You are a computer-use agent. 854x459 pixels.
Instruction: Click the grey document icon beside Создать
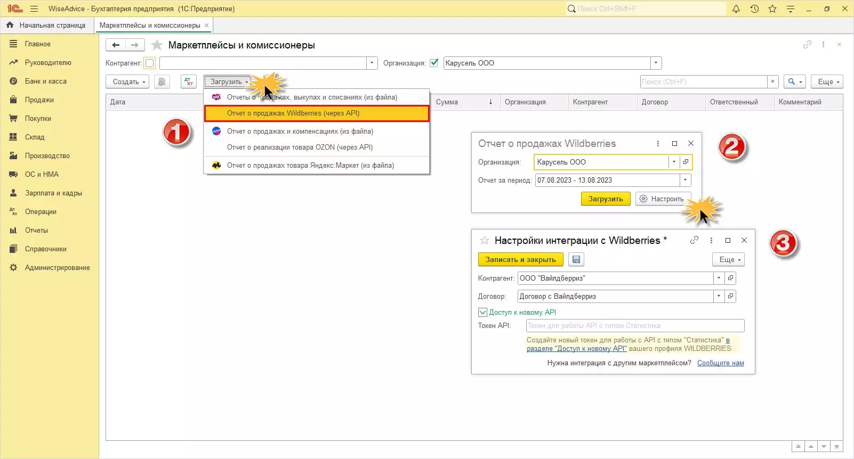pos(162,81)
